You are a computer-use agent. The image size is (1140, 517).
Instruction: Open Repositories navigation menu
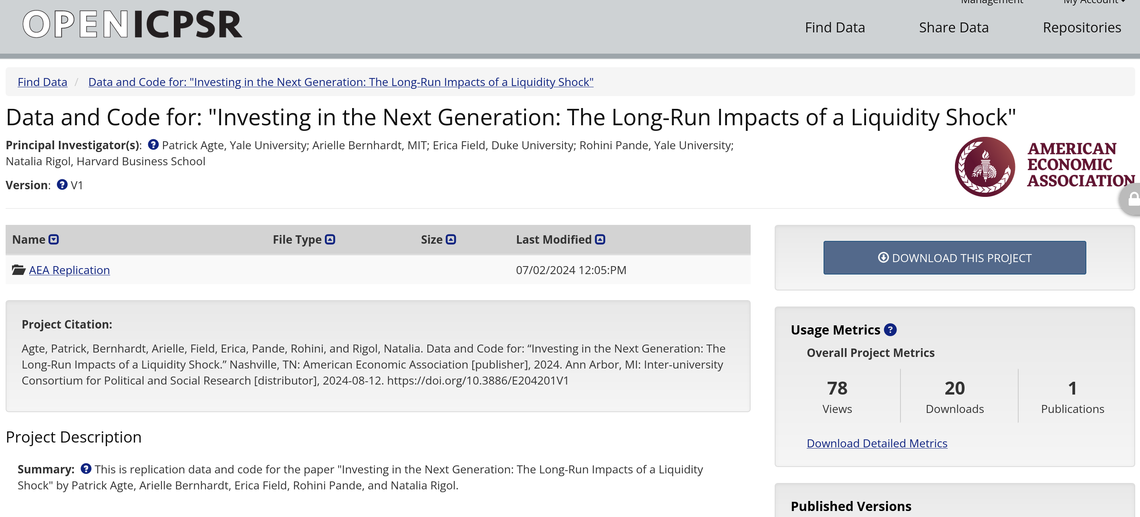pos(1082,28)
